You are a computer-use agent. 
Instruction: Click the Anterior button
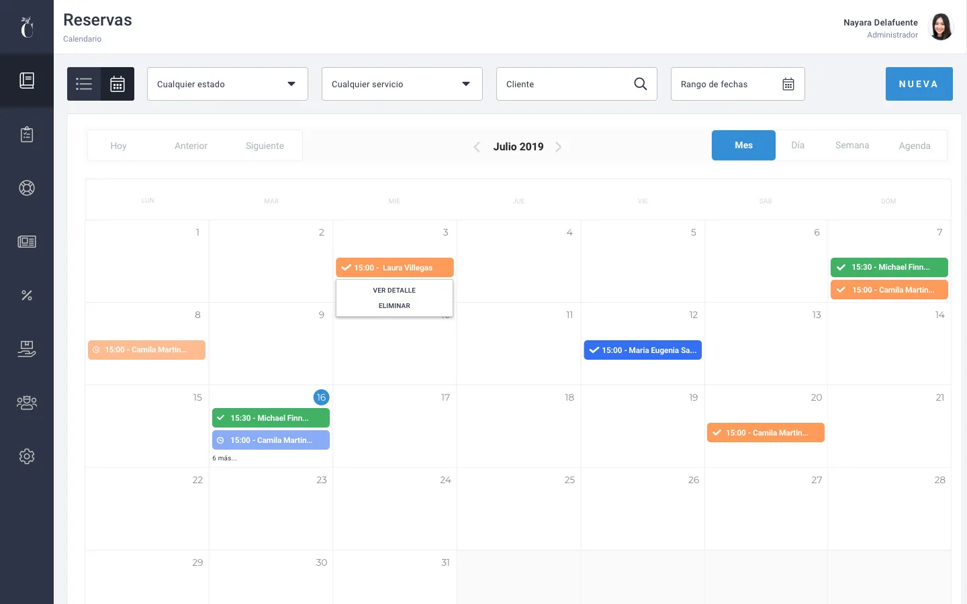191,146
